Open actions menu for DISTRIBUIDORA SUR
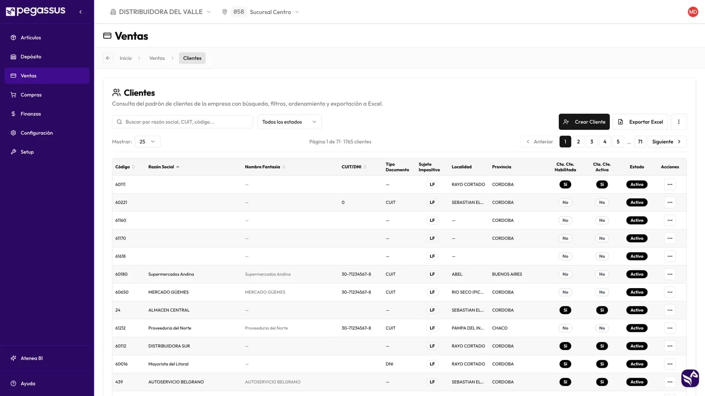 click(x=670, y=346)
